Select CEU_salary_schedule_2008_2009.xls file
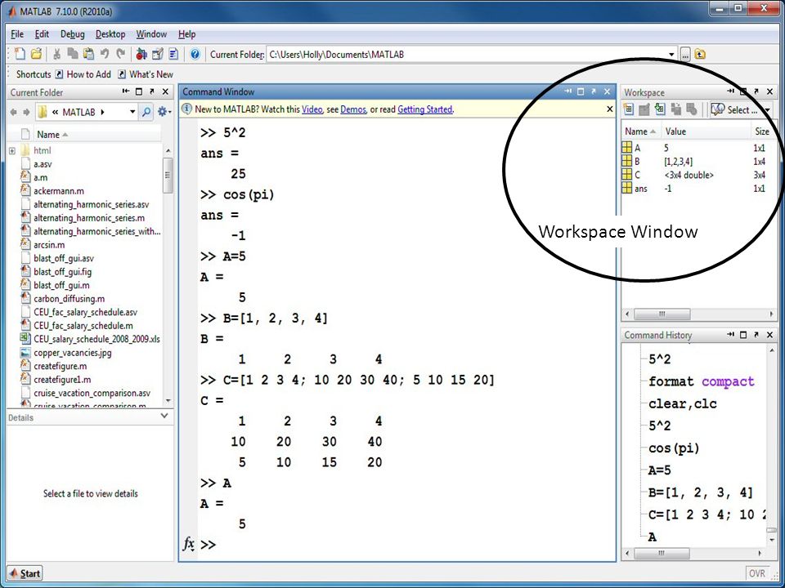This screenshot has height=588, width=785. pyautogui.click(x=96, y=339)
